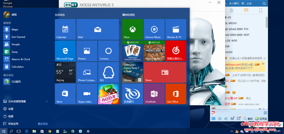Switch to QQ recent conversations tab
The height and width of the screenshot is (134, 284).
(246, 10)
